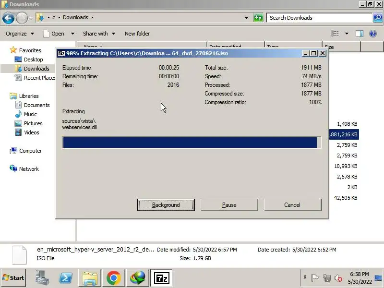The image size is (384, 288).
Task: Select the highlighted 881,216 KB file row
Action: (x=344, y=134)
